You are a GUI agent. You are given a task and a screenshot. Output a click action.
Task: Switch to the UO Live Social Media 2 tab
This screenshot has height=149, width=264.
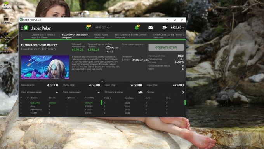pyautogui.click(x=43, y=36)
